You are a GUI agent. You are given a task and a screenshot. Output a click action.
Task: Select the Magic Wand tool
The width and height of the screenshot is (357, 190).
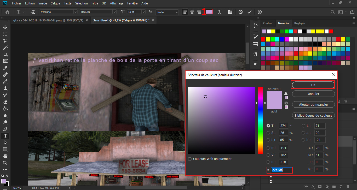click(x=5, y=47)
